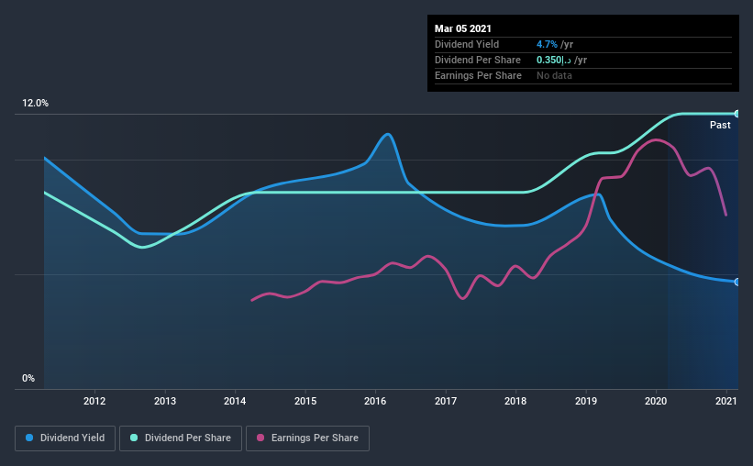Screen dimensions: 753x466
Task: Toggle the Dividend Per Share legend button
Action: click(181, 438)
